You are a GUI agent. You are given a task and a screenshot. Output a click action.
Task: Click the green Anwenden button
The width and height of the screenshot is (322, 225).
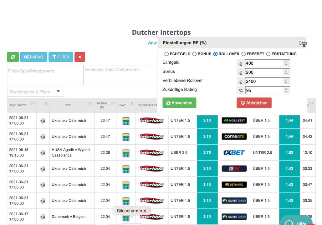(179, 103)
